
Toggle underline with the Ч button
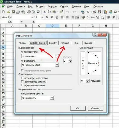(57, 17)
